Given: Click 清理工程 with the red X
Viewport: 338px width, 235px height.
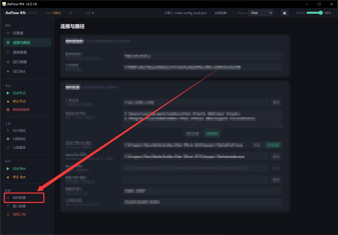Looking at the screenshot, I should tap(19, 214).
